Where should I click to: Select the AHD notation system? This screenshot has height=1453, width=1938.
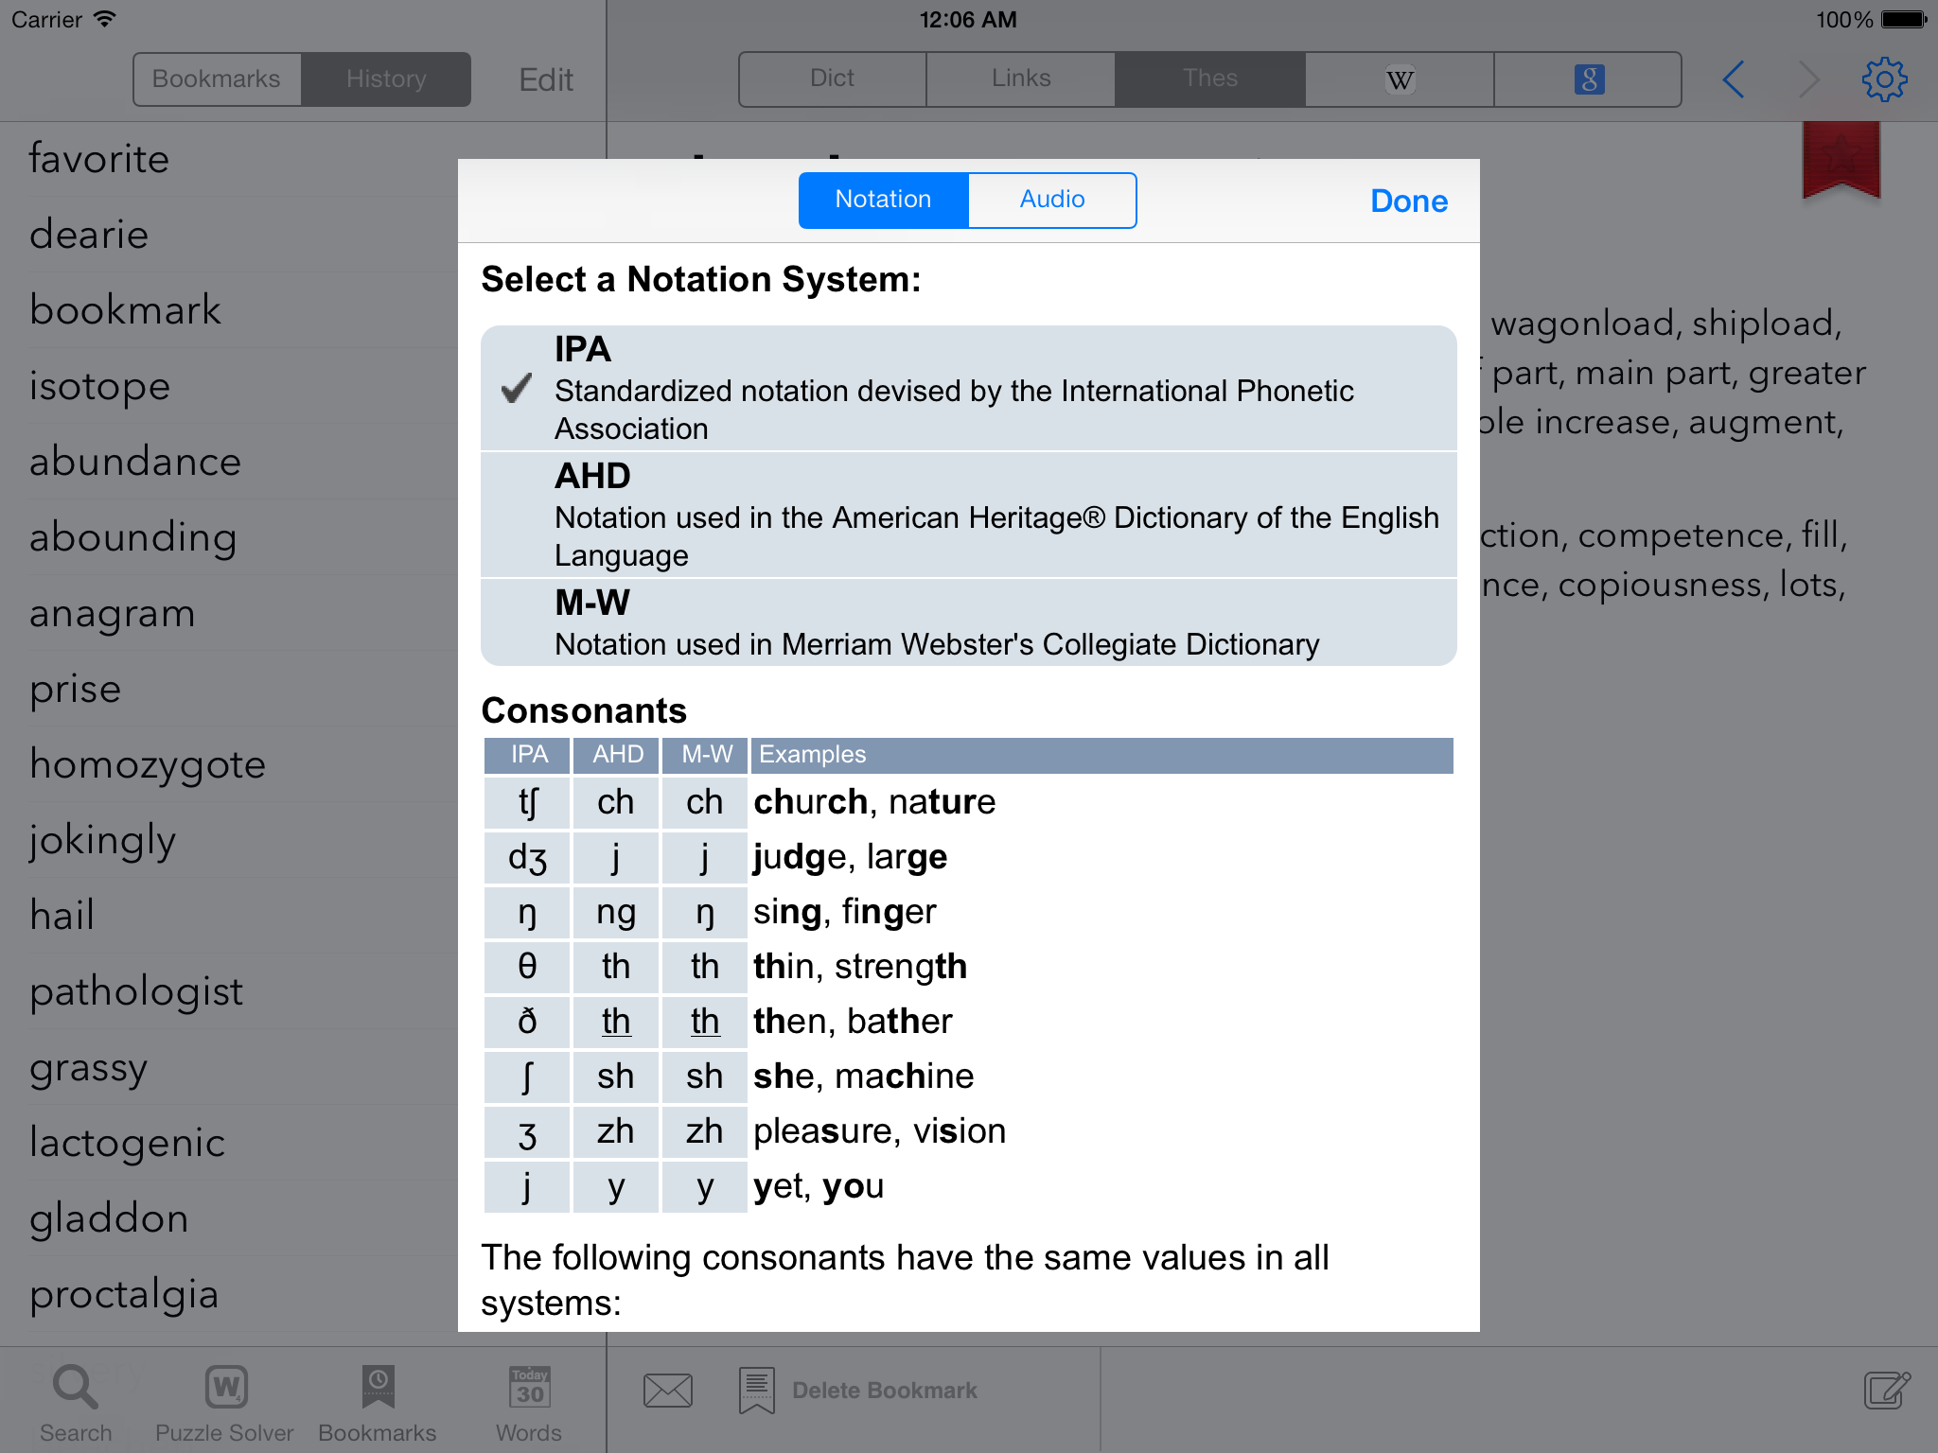(968, 515)
